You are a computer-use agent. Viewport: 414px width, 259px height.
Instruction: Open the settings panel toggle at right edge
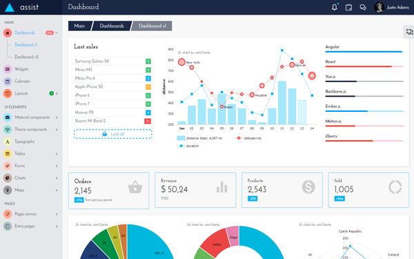point(409,32)
